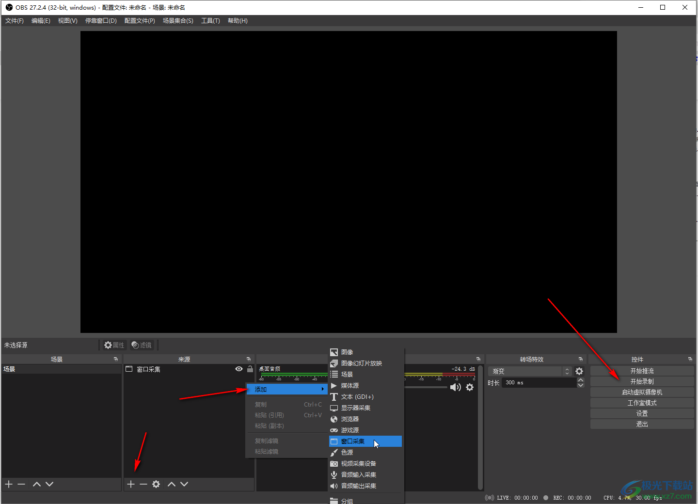The width and height of the screenshot is (698, 504).
Task: Click the 300 ms duration field
Action: click(539, 382)
